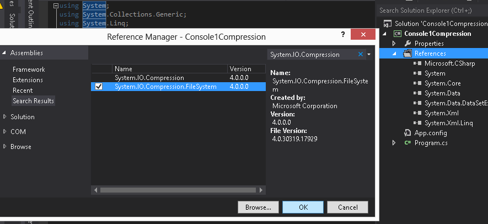Confirm the reference selection with the OK button
Image resolution: width=488 pixels, height=224 pixels.
[x=303, y=207]
